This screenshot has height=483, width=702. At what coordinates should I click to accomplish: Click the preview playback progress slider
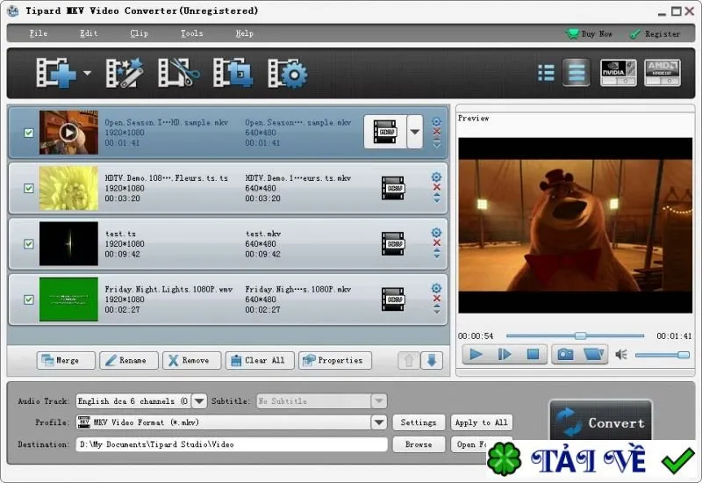pyautogui.click(x=575, y=335)
